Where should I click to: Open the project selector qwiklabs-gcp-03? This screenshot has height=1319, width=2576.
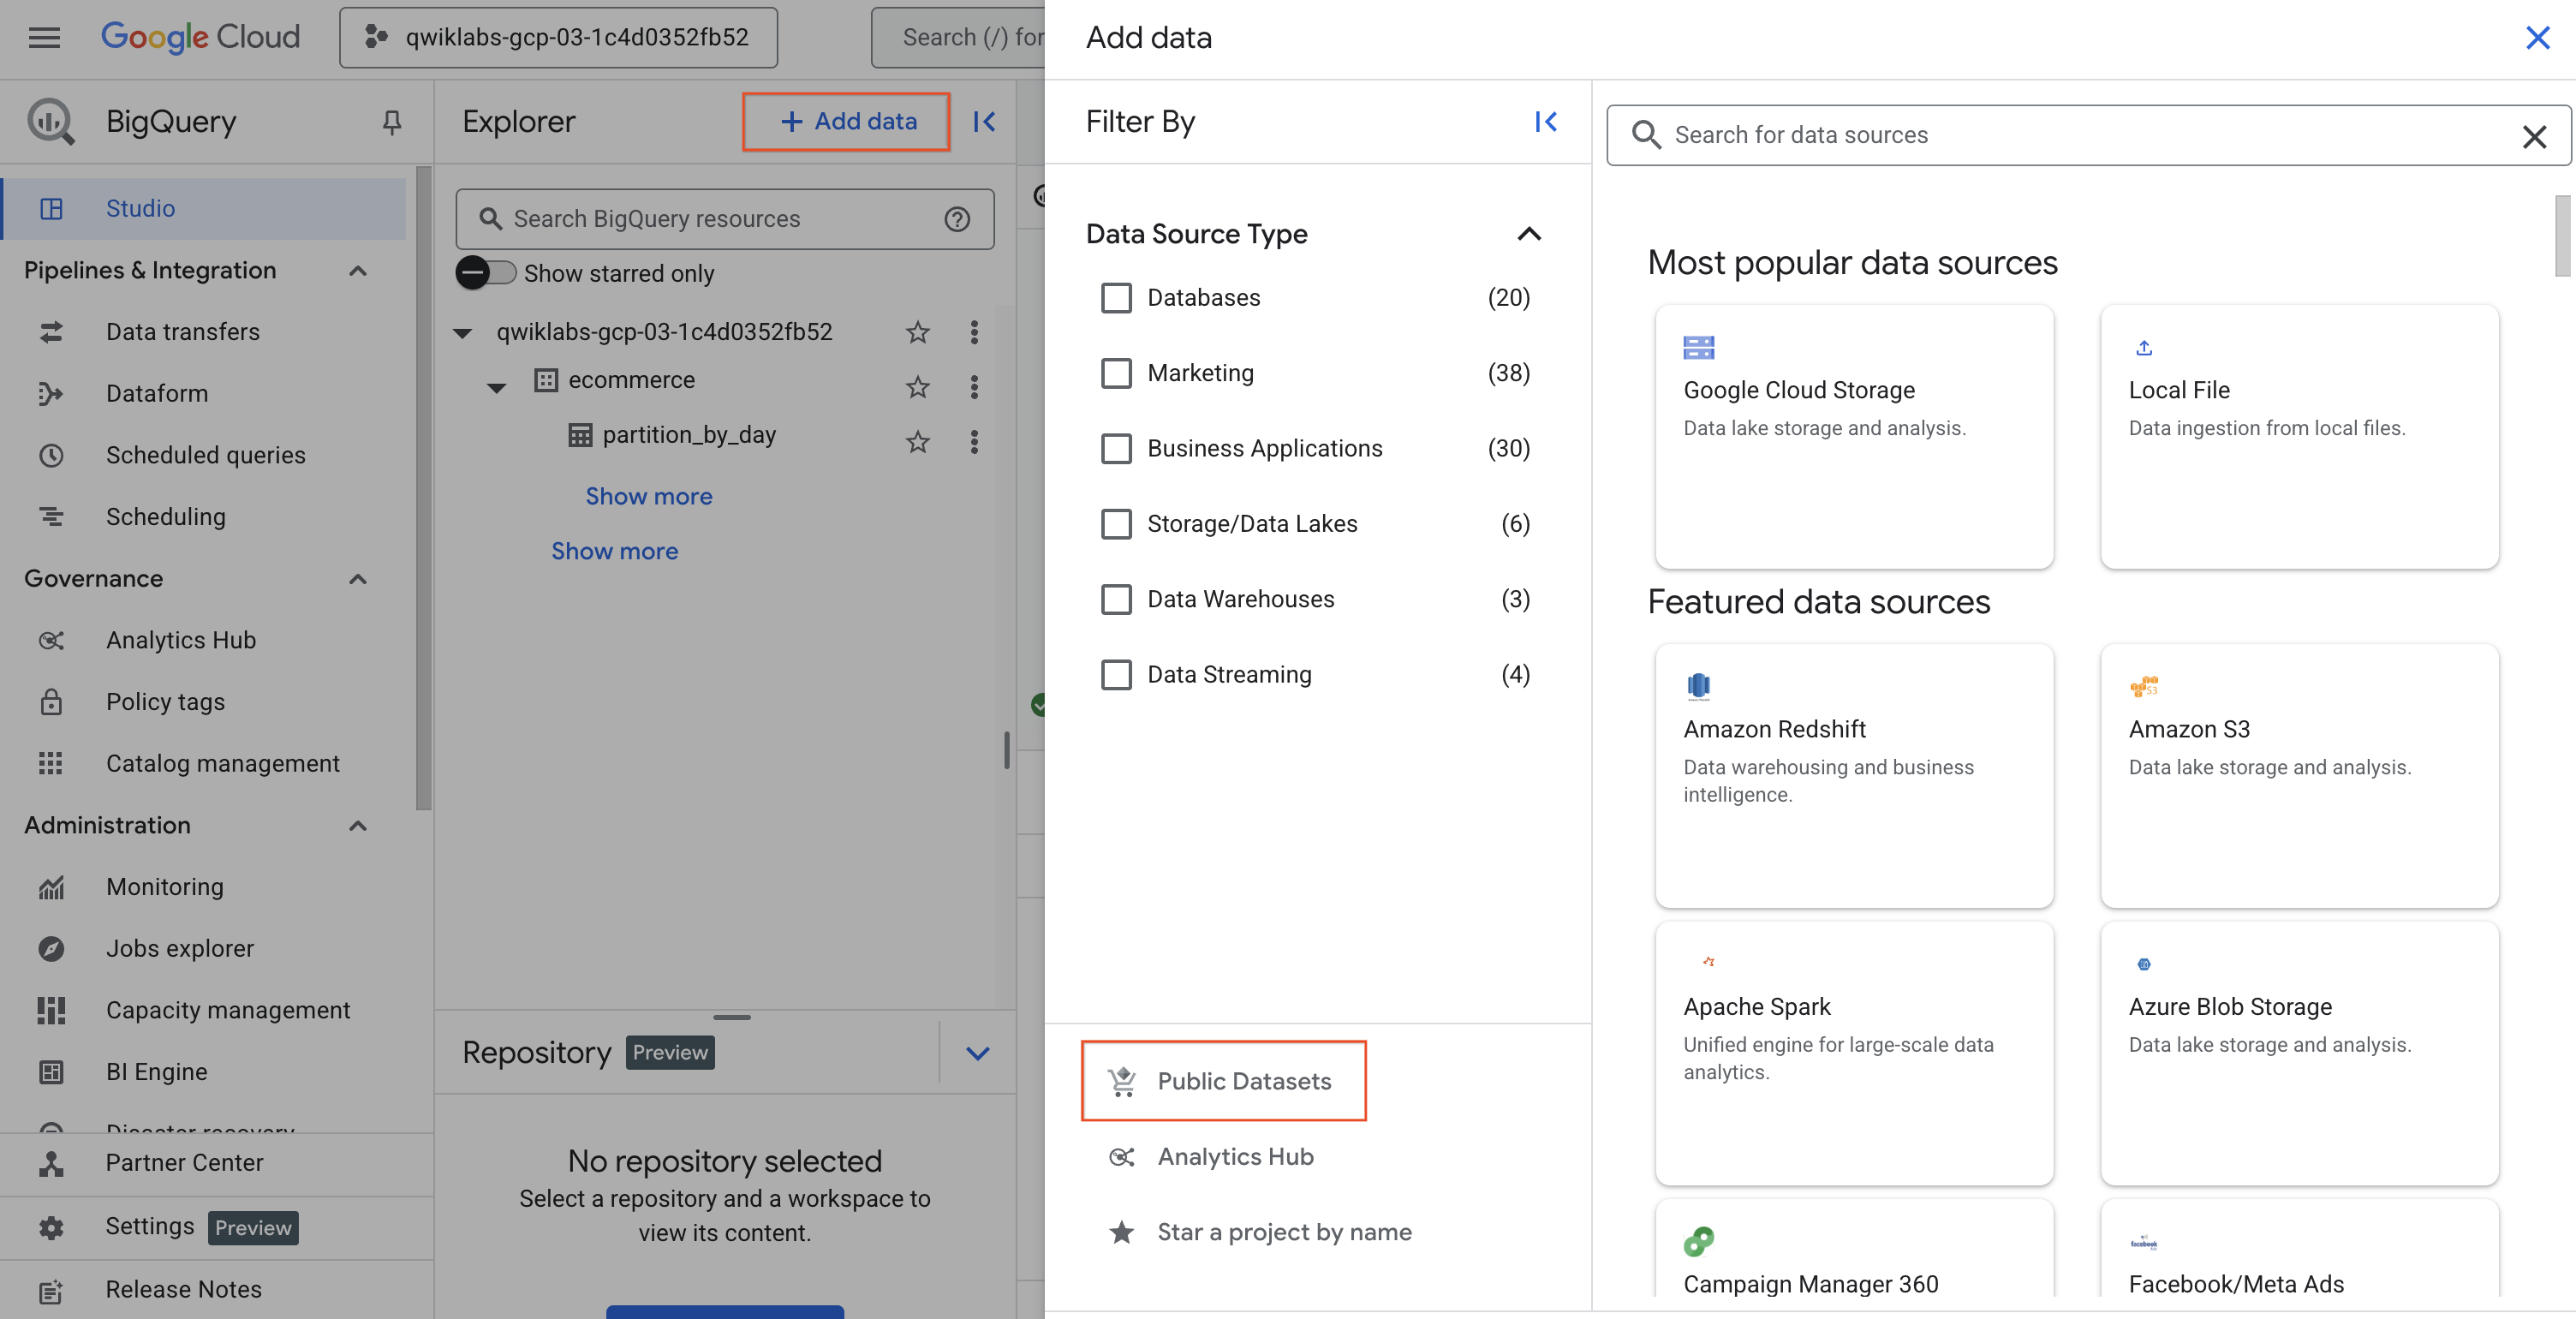[x=558, y=38]
